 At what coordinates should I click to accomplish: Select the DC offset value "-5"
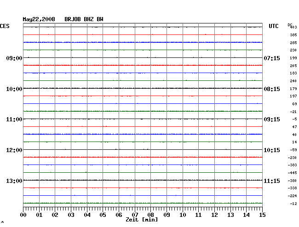(294, 119)
